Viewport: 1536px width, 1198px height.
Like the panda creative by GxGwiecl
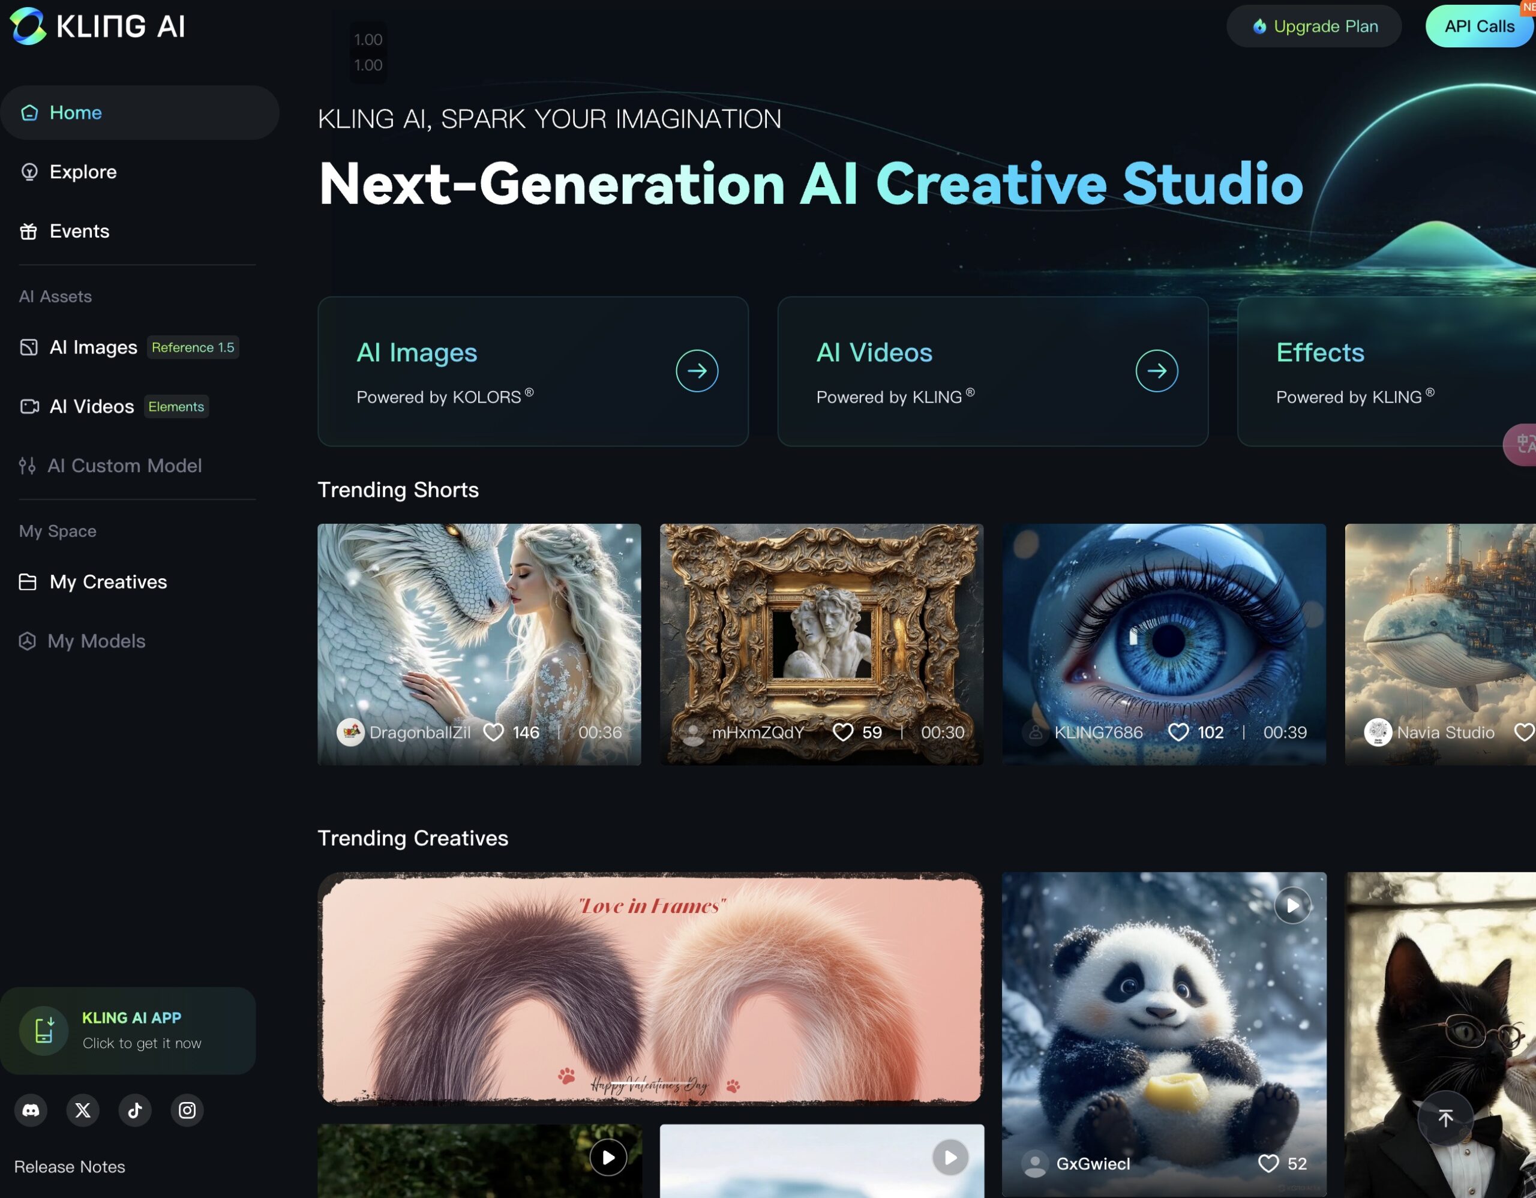(x=1268, y=1164)
